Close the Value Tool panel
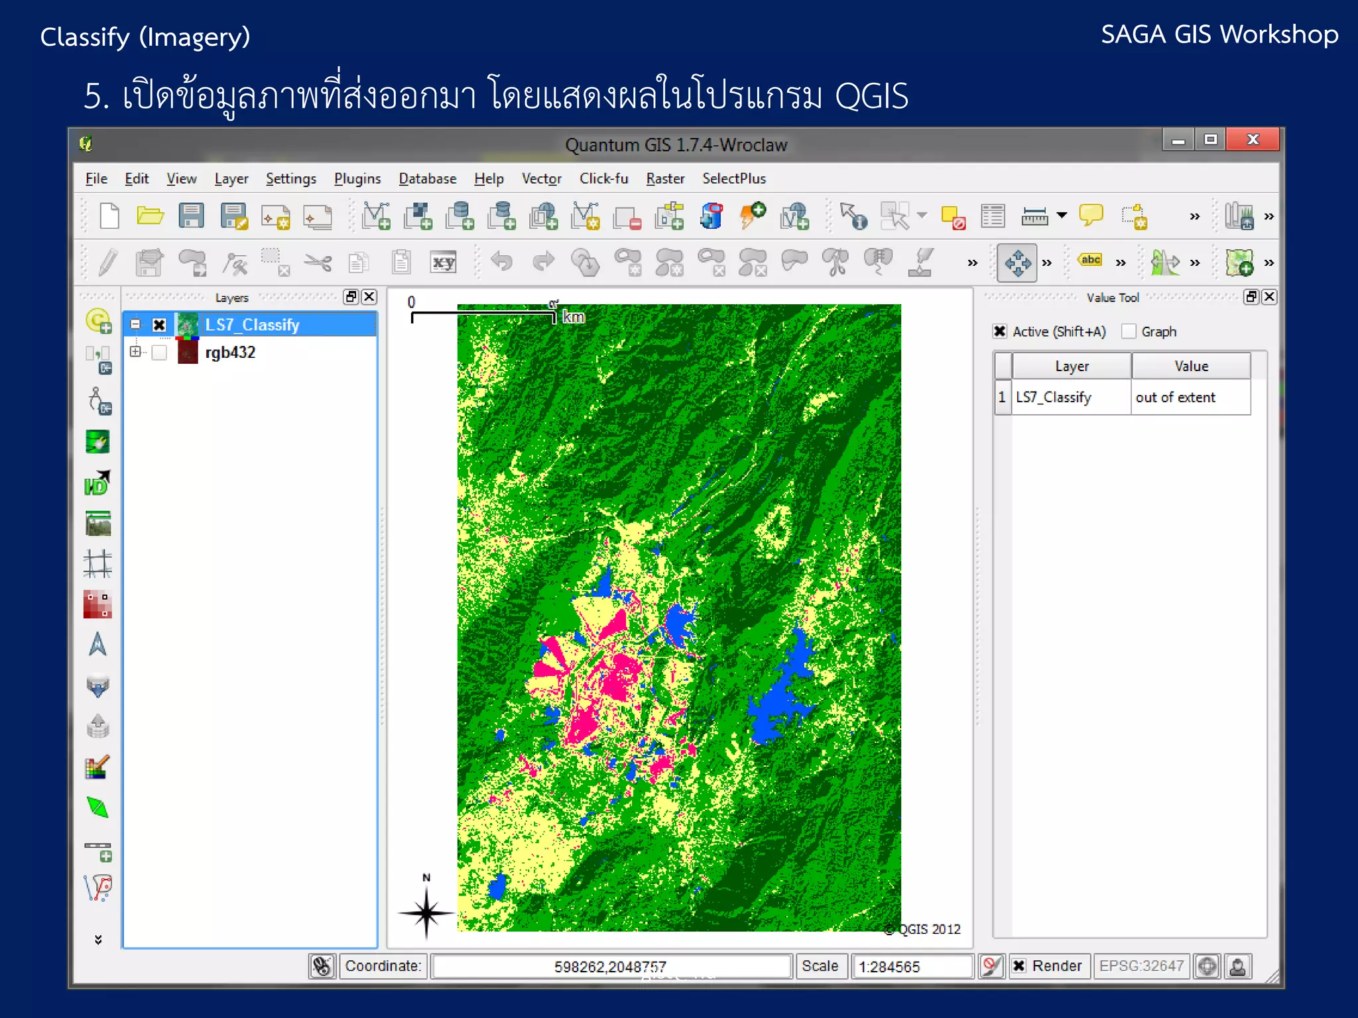The width and height of the screenshot is (1358, 1018). (x=1268, y=297)
